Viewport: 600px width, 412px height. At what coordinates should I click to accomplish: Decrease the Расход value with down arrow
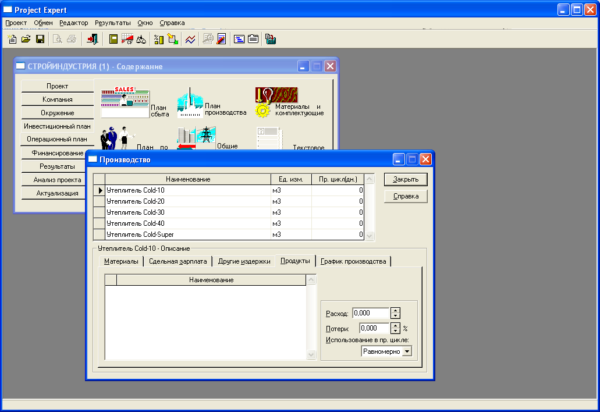(x=395, y=316)
